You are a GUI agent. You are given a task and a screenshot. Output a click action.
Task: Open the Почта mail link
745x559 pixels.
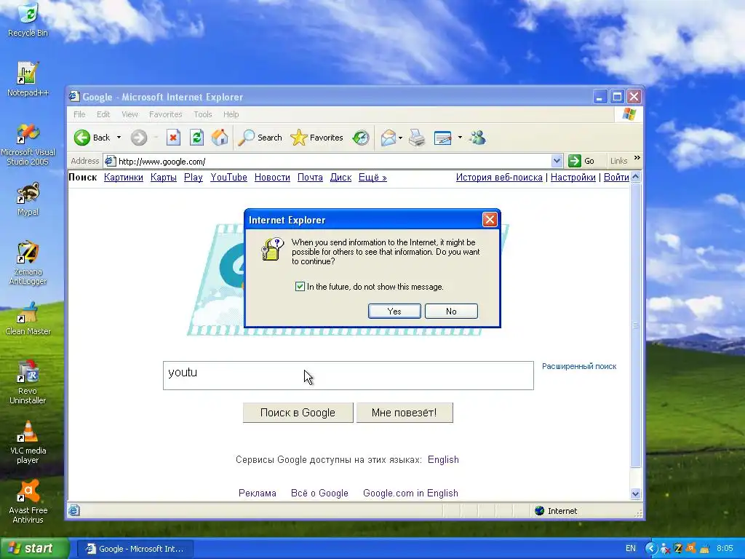coord(310,178)
